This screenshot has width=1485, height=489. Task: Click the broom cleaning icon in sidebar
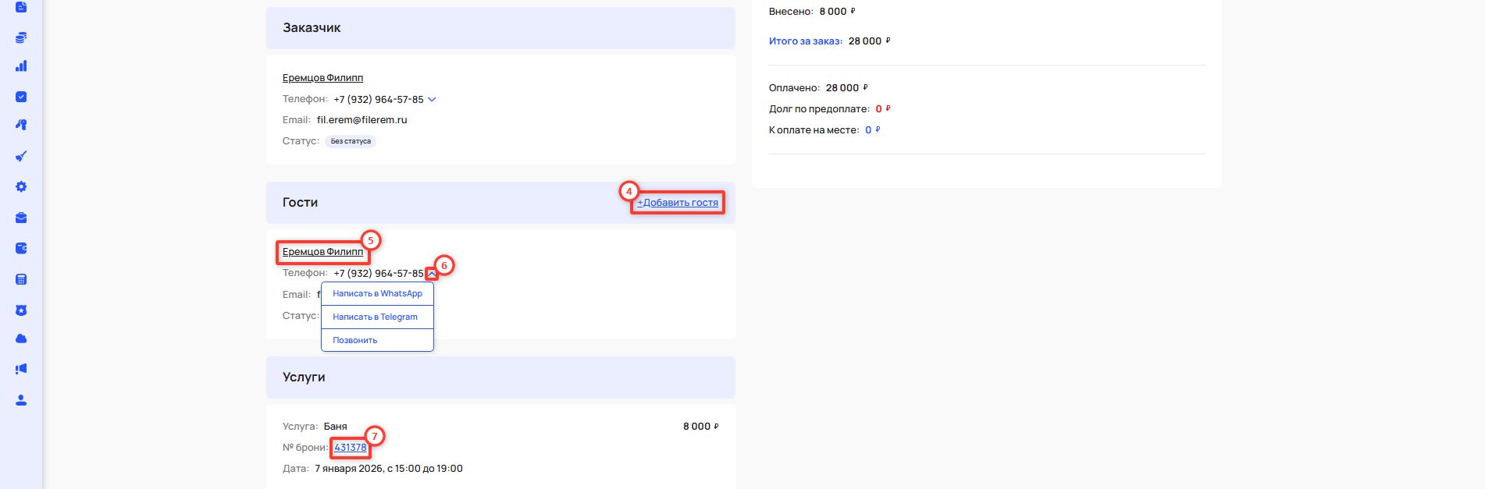tap(21, 156)
